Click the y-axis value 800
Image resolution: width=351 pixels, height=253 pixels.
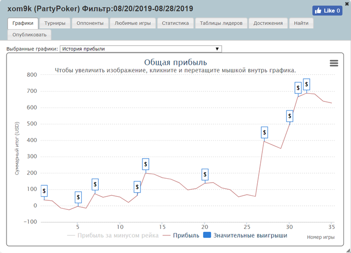pos(32,75)
